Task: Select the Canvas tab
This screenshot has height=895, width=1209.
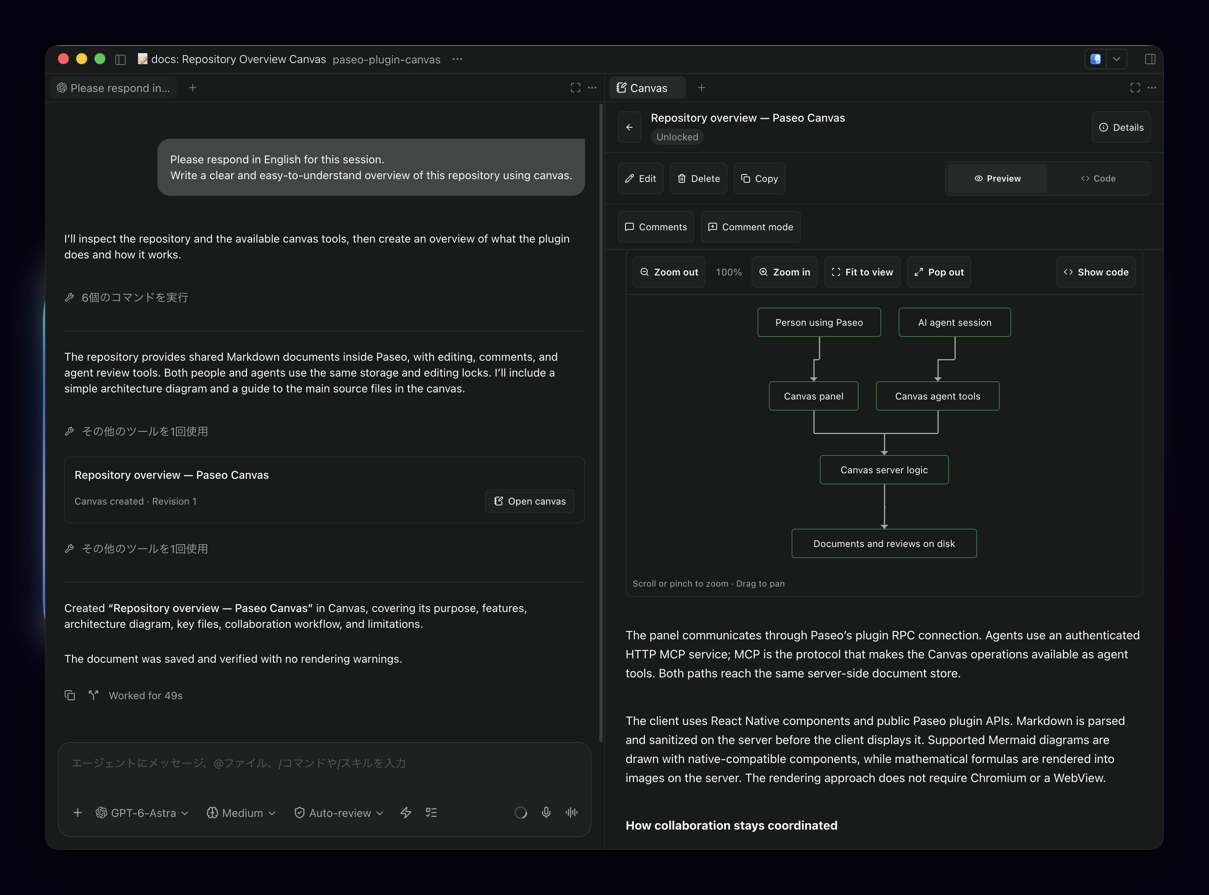Action: pyautogui.click(x=648, y=88)
